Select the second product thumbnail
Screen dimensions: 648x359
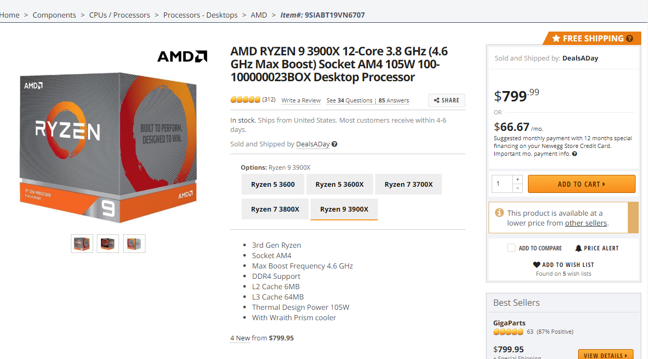108,243
